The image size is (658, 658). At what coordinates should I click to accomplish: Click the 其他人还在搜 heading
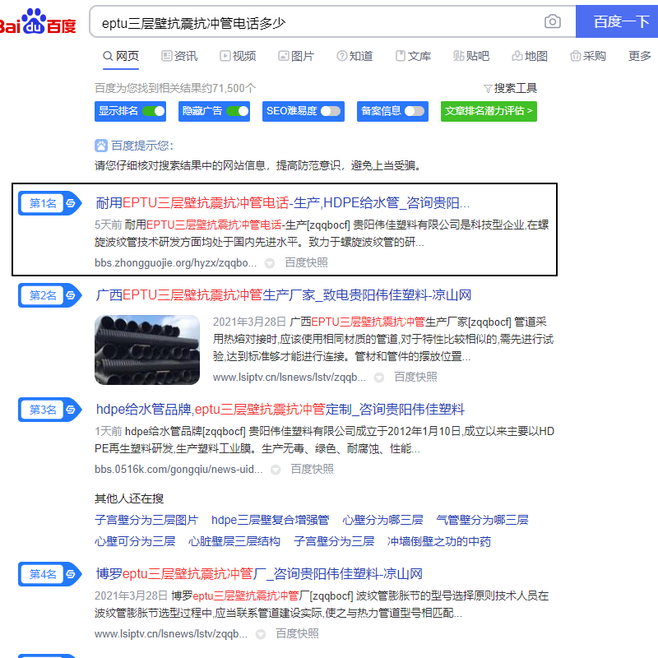pos(129,498)
